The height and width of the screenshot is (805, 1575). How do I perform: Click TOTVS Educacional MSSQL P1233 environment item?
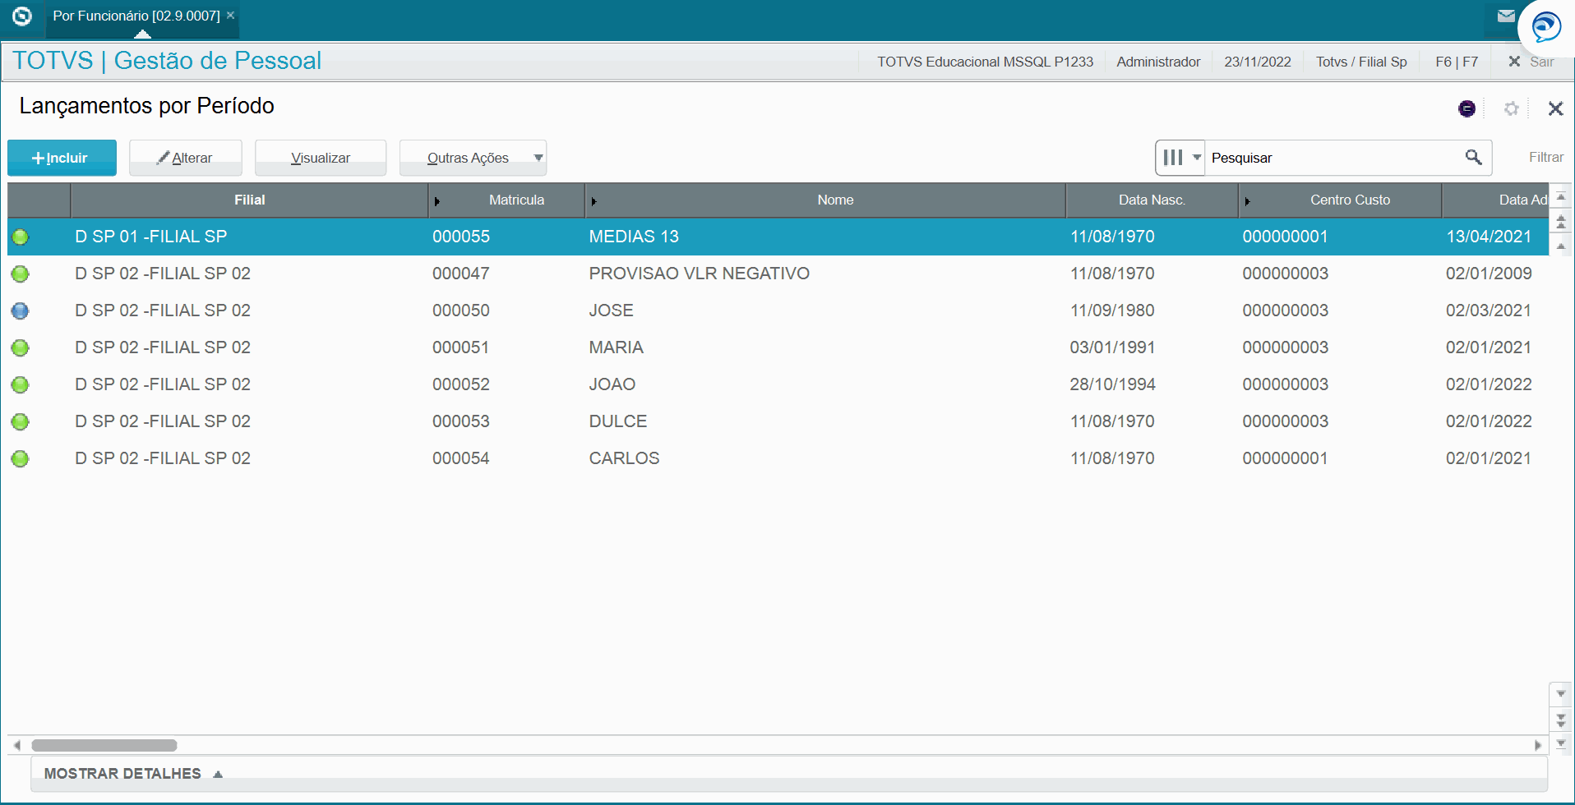(985, 62)
